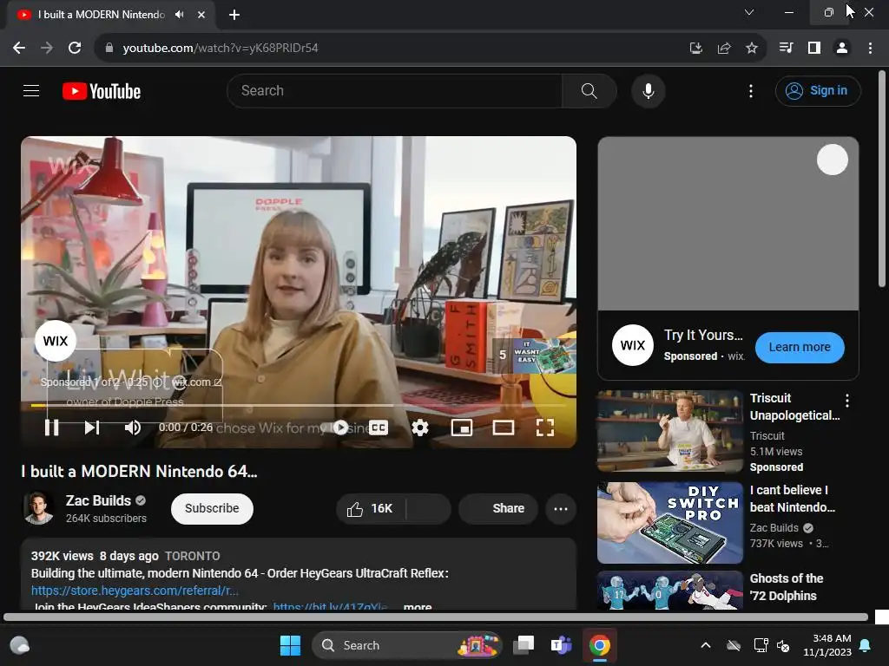Click Learn more on Wix ad
Image resolution: width=889 pixels, height=666 pixels.
click(800, 347)
